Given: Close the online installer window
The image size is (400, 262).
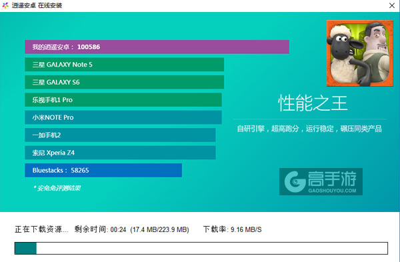Looking at the screenshot, I should (392, 5).
